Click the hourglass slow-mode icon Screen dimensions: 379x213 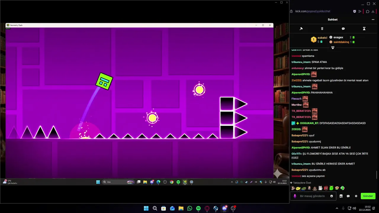pyautogui.click(x=364, y=29)
